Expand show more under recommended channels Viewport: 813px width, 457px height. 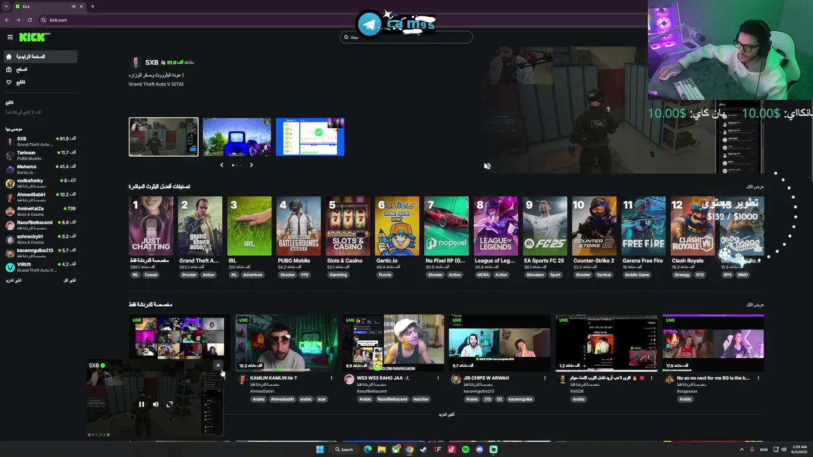click(13, 281)
